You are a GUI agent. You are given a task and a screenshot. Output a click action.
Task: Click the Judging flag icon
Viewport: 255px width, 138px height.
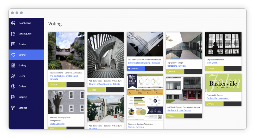click(x=13, y=97)
